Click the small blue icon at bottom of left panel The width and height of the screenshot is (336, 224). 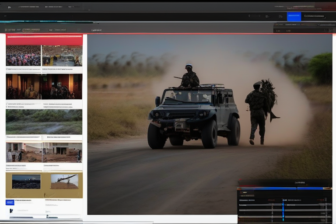[10, 202]
